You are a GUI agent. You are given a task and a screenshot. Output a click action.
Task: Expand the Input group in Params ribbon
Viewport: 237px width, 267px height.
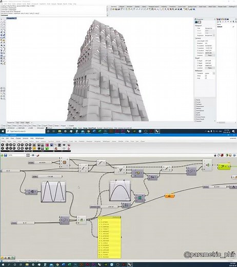tap(43, 151)
